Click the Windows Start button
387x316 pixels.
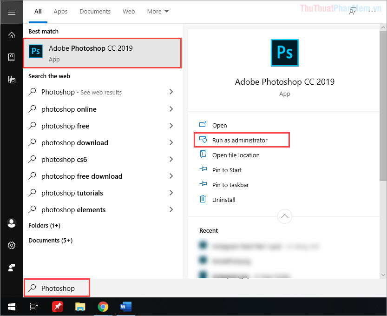[12, 307]
